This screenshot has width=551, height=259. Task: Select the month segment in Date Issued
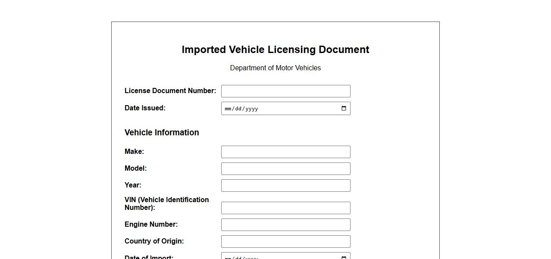coord(228,109)
